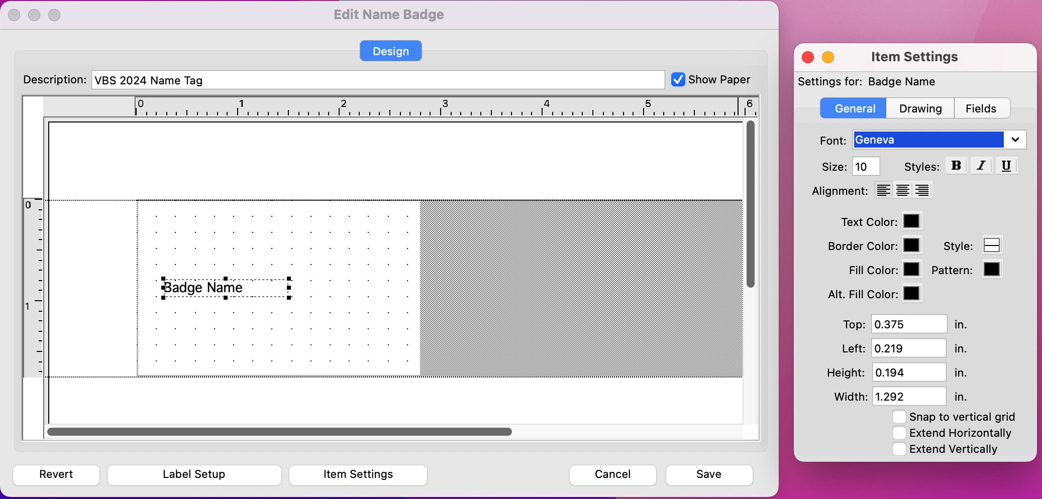Toggle Underline text style
Image resolution: width=1042 pixels, height=499 pixels.
(1006, 166)
